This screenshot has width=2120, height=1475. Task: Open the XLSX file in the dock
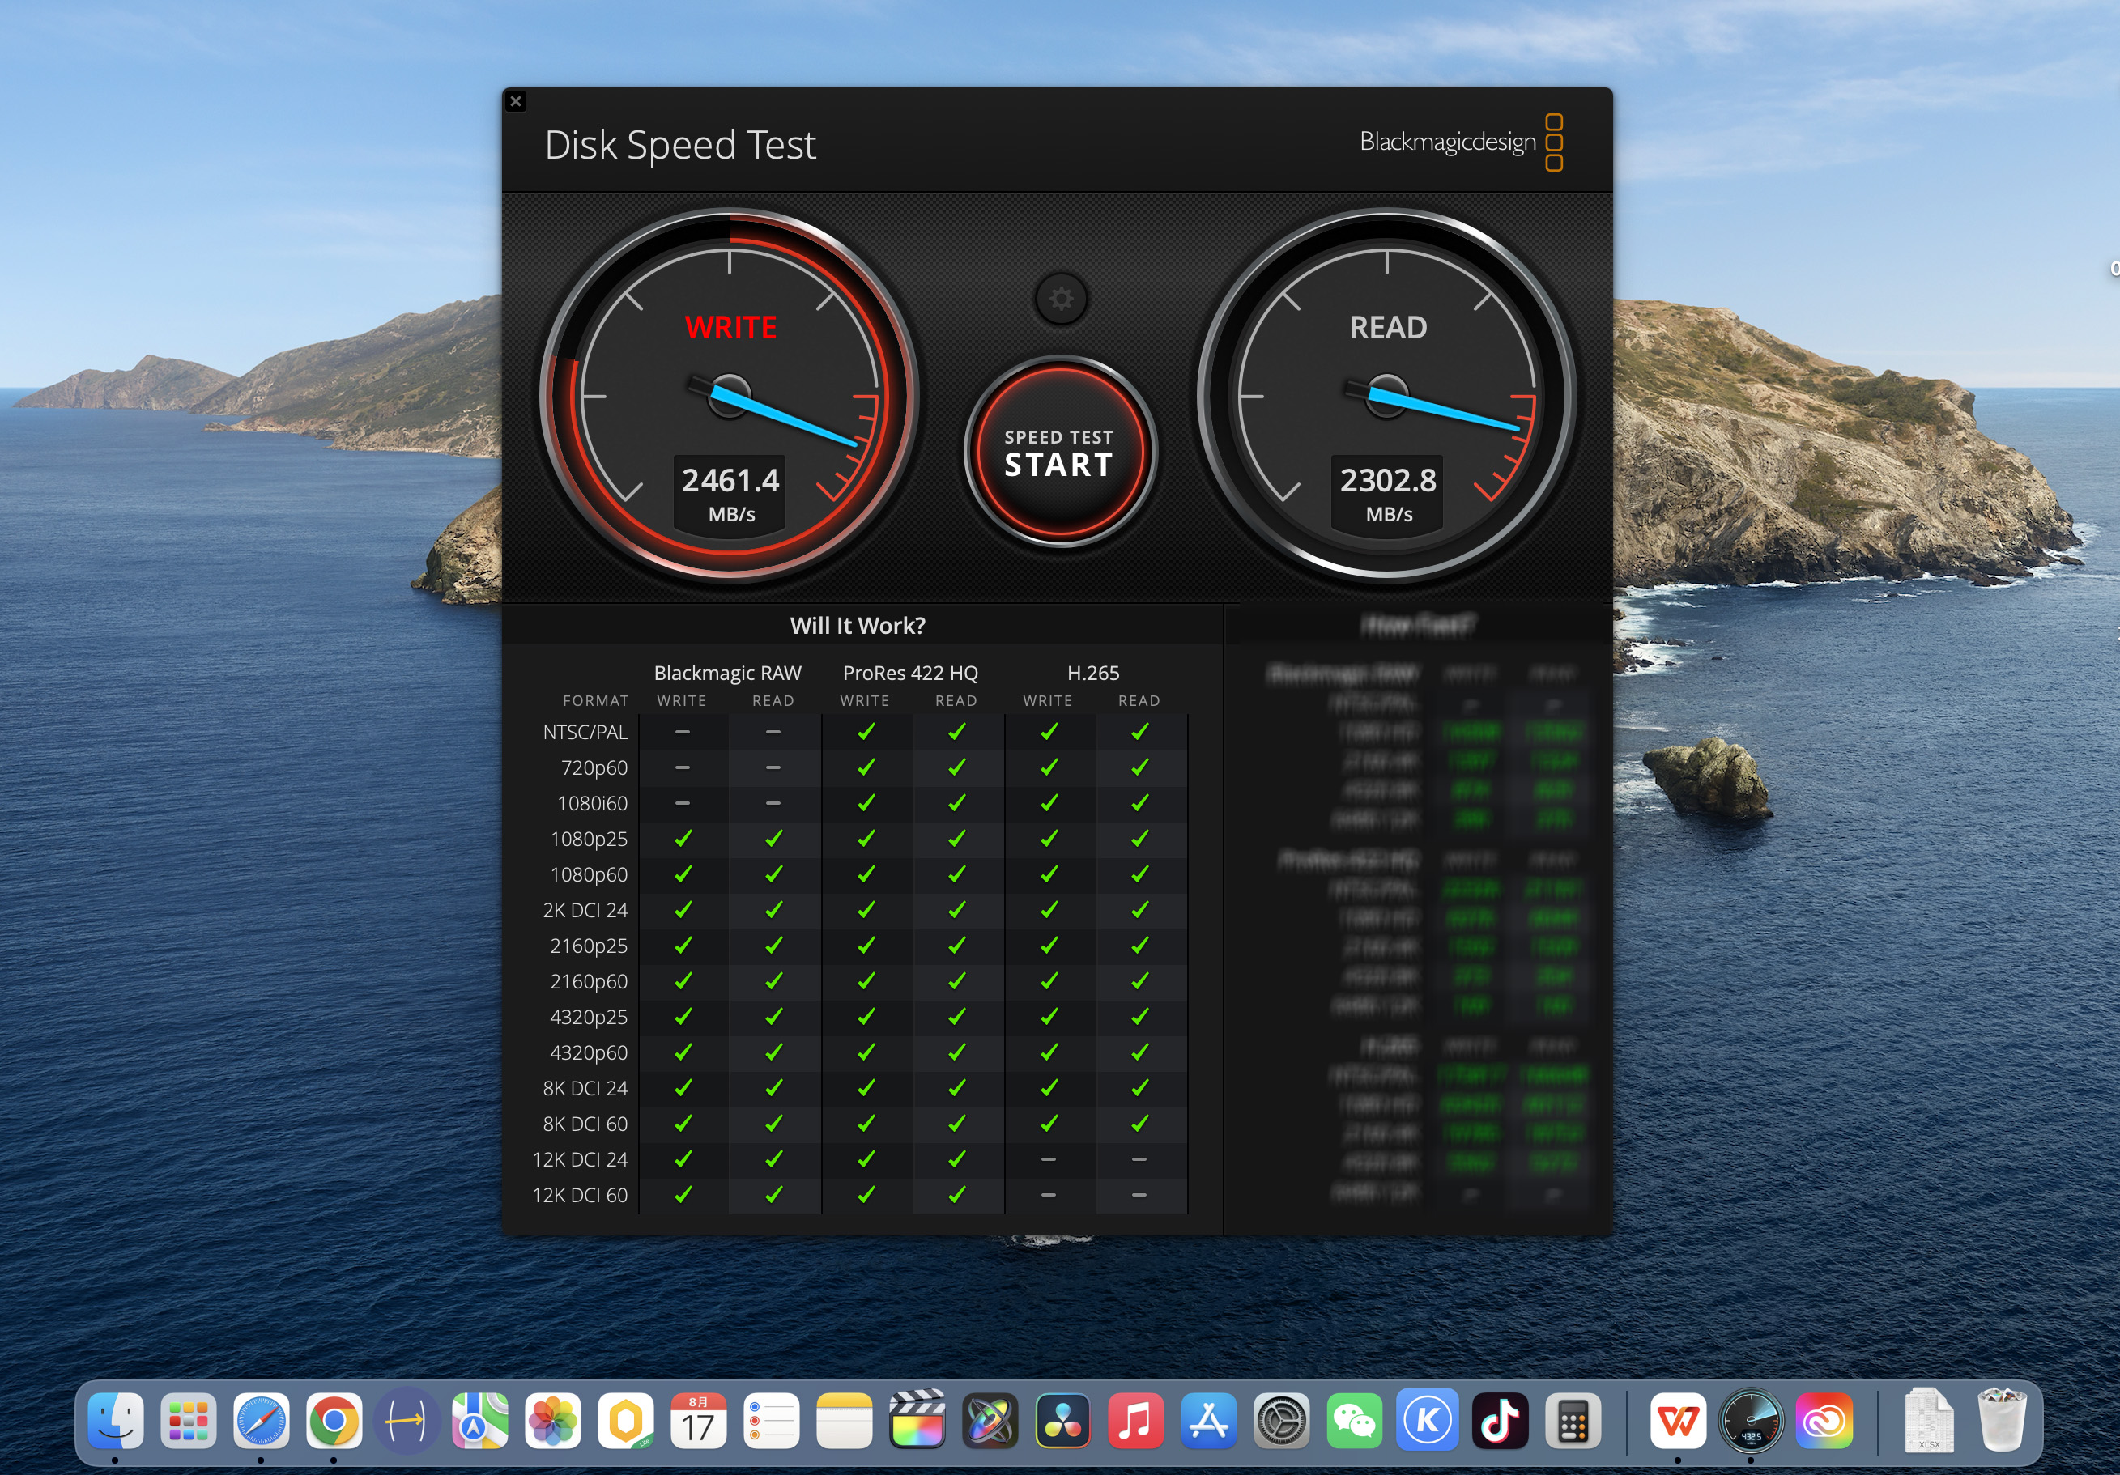[1928, 1421]
